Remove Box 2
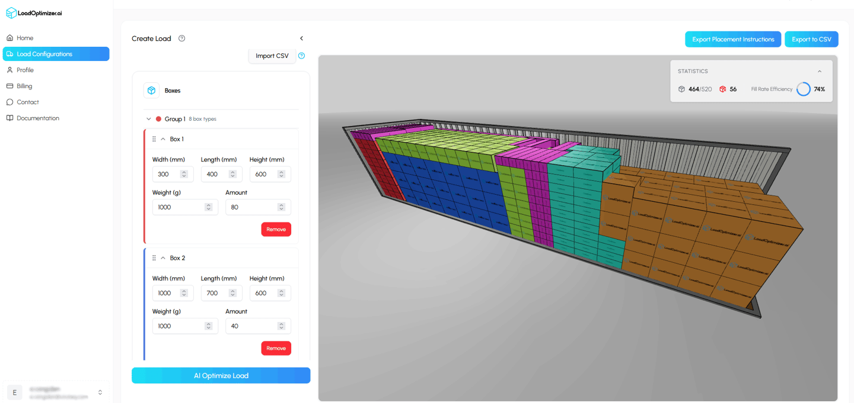The image size is (854, 403). click(276, 348)
